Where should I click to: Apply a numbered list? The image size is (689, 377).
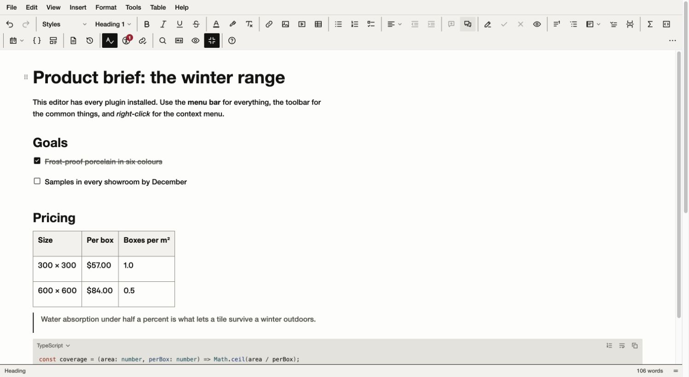point(355,24)
